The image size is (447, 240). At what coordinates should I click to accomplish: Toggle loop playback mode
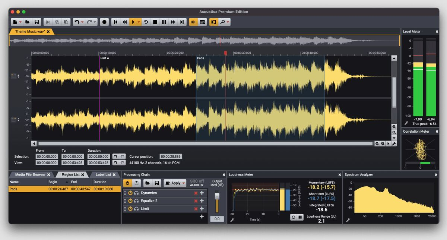[146, 22]
